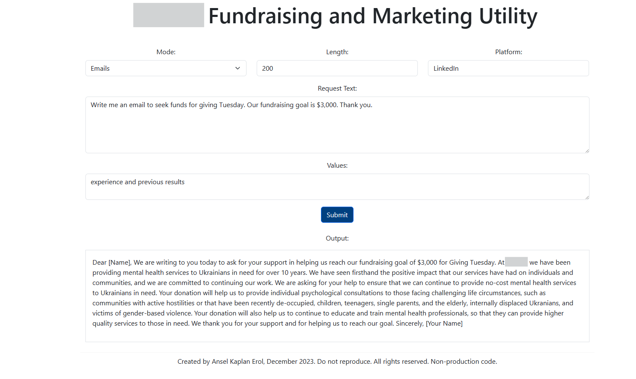Viewport: 636px width, 379px height.
Task: Focus the Length field containing 200
Action: tap(337, 68)
